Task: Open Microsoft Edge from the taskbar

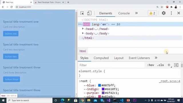Action: pos(62,100)
